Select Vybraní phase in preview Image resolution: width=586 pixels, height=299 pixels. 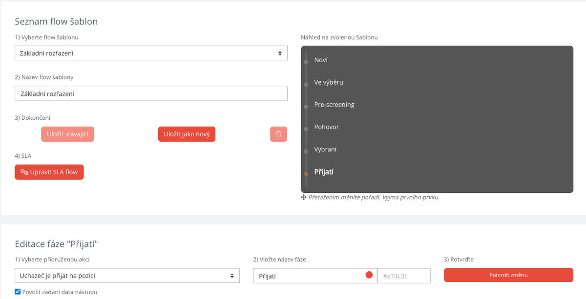click(x=325, y=149)
